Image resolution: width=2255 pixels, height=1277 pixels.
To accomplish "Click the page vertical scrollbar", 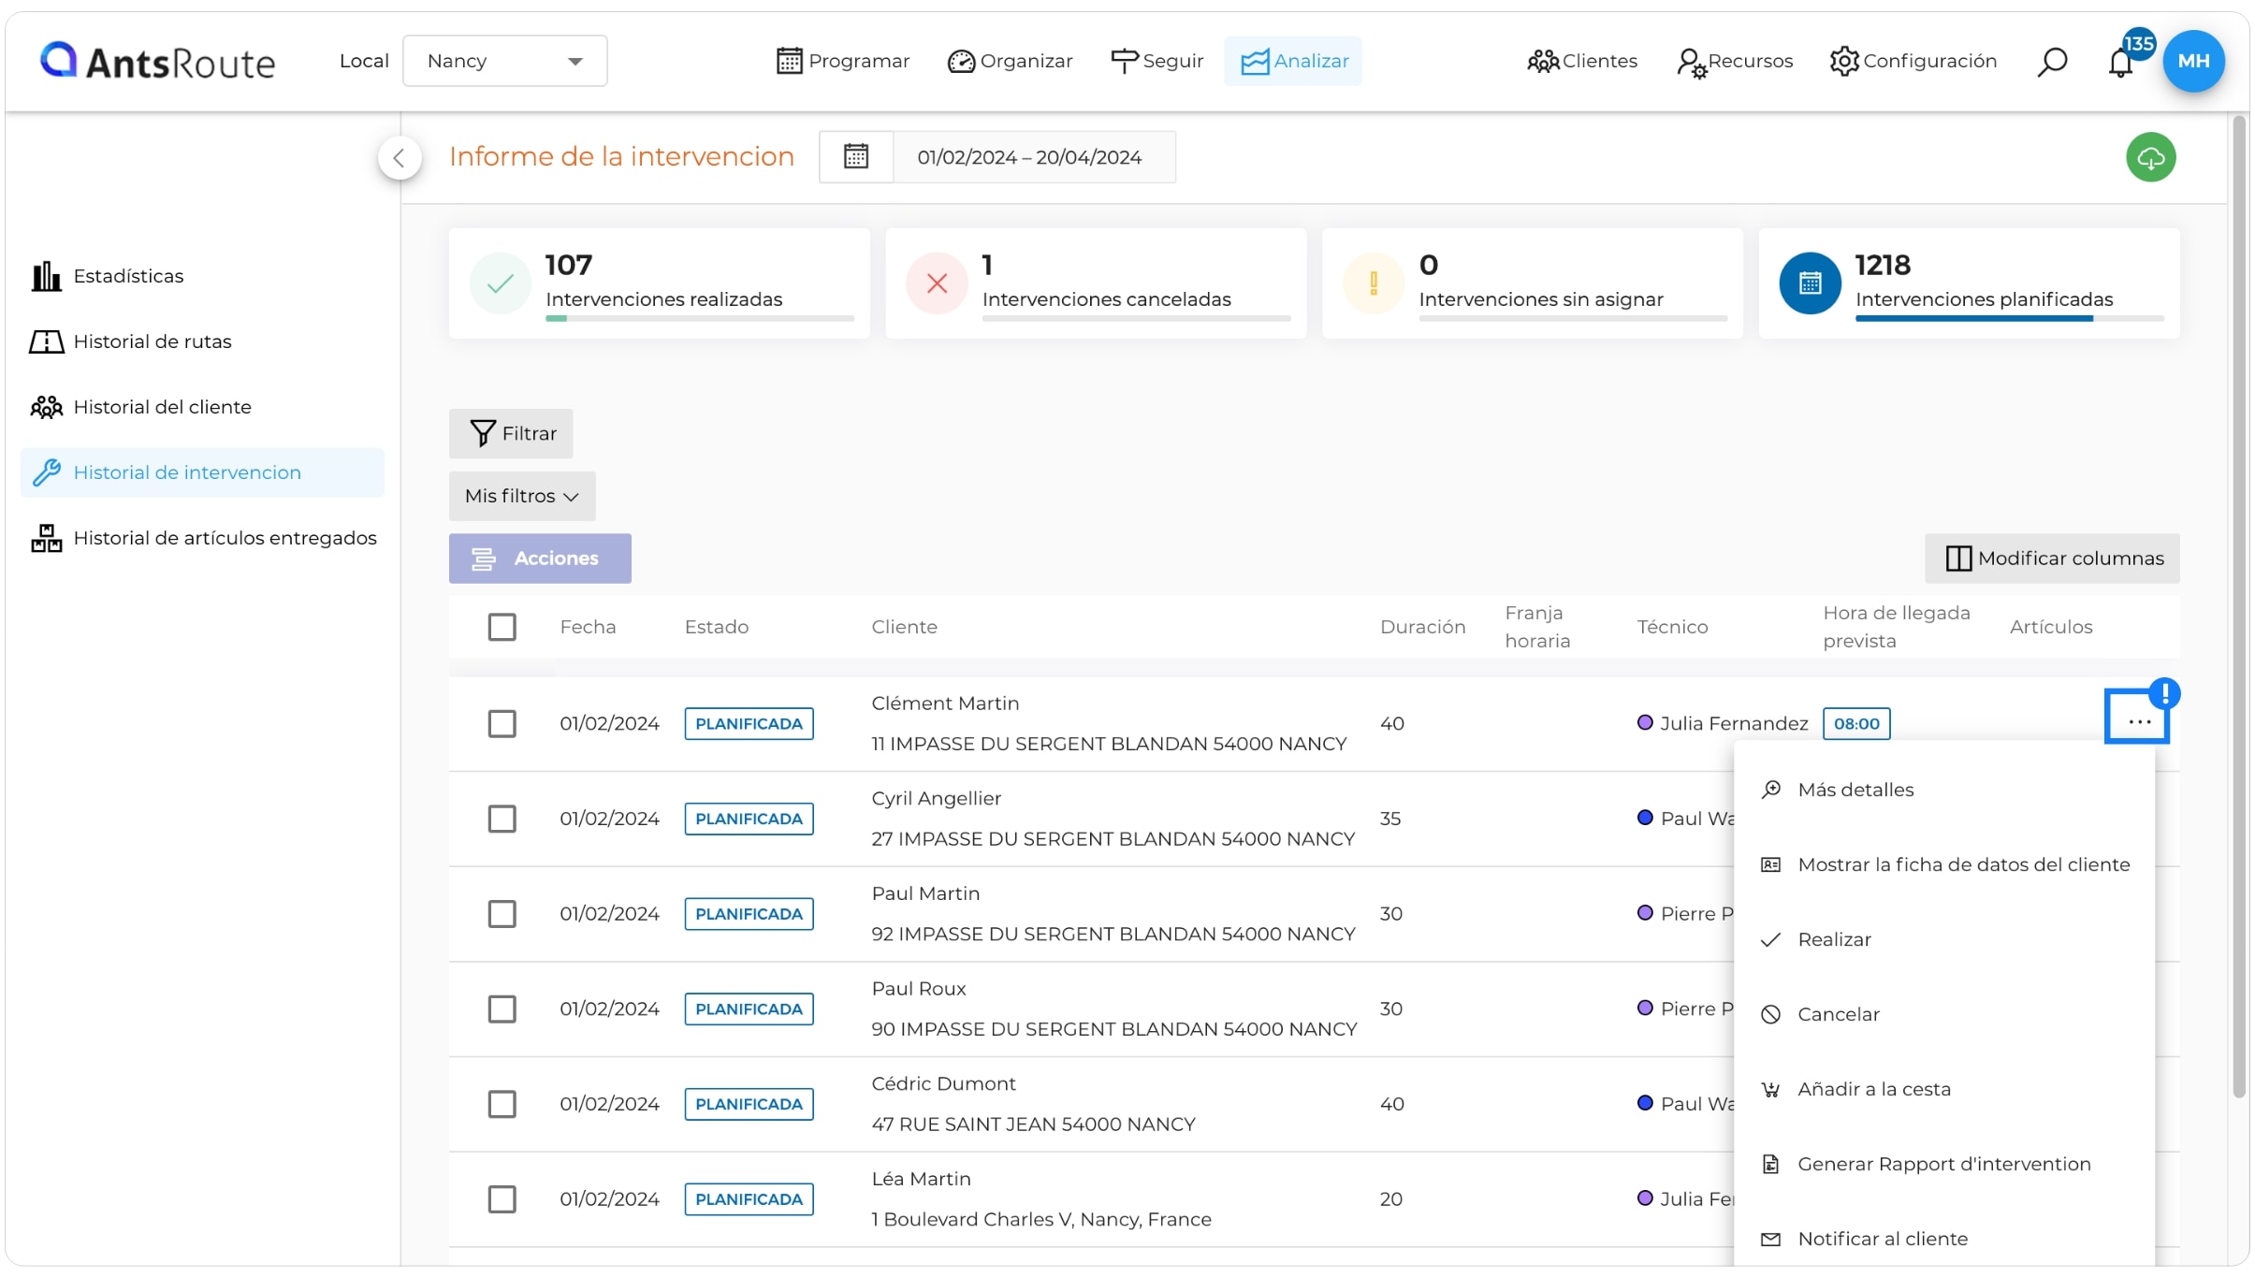I will (2239, 606).
